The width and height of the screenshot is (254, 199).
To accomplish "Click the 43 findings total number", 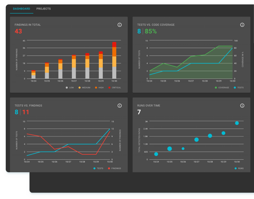I will [x=18, y=31].
